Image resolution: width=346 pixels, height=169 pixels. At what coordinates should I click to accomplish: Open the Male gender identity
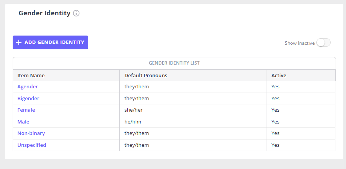pyautogui.click(x=23, y=122)
